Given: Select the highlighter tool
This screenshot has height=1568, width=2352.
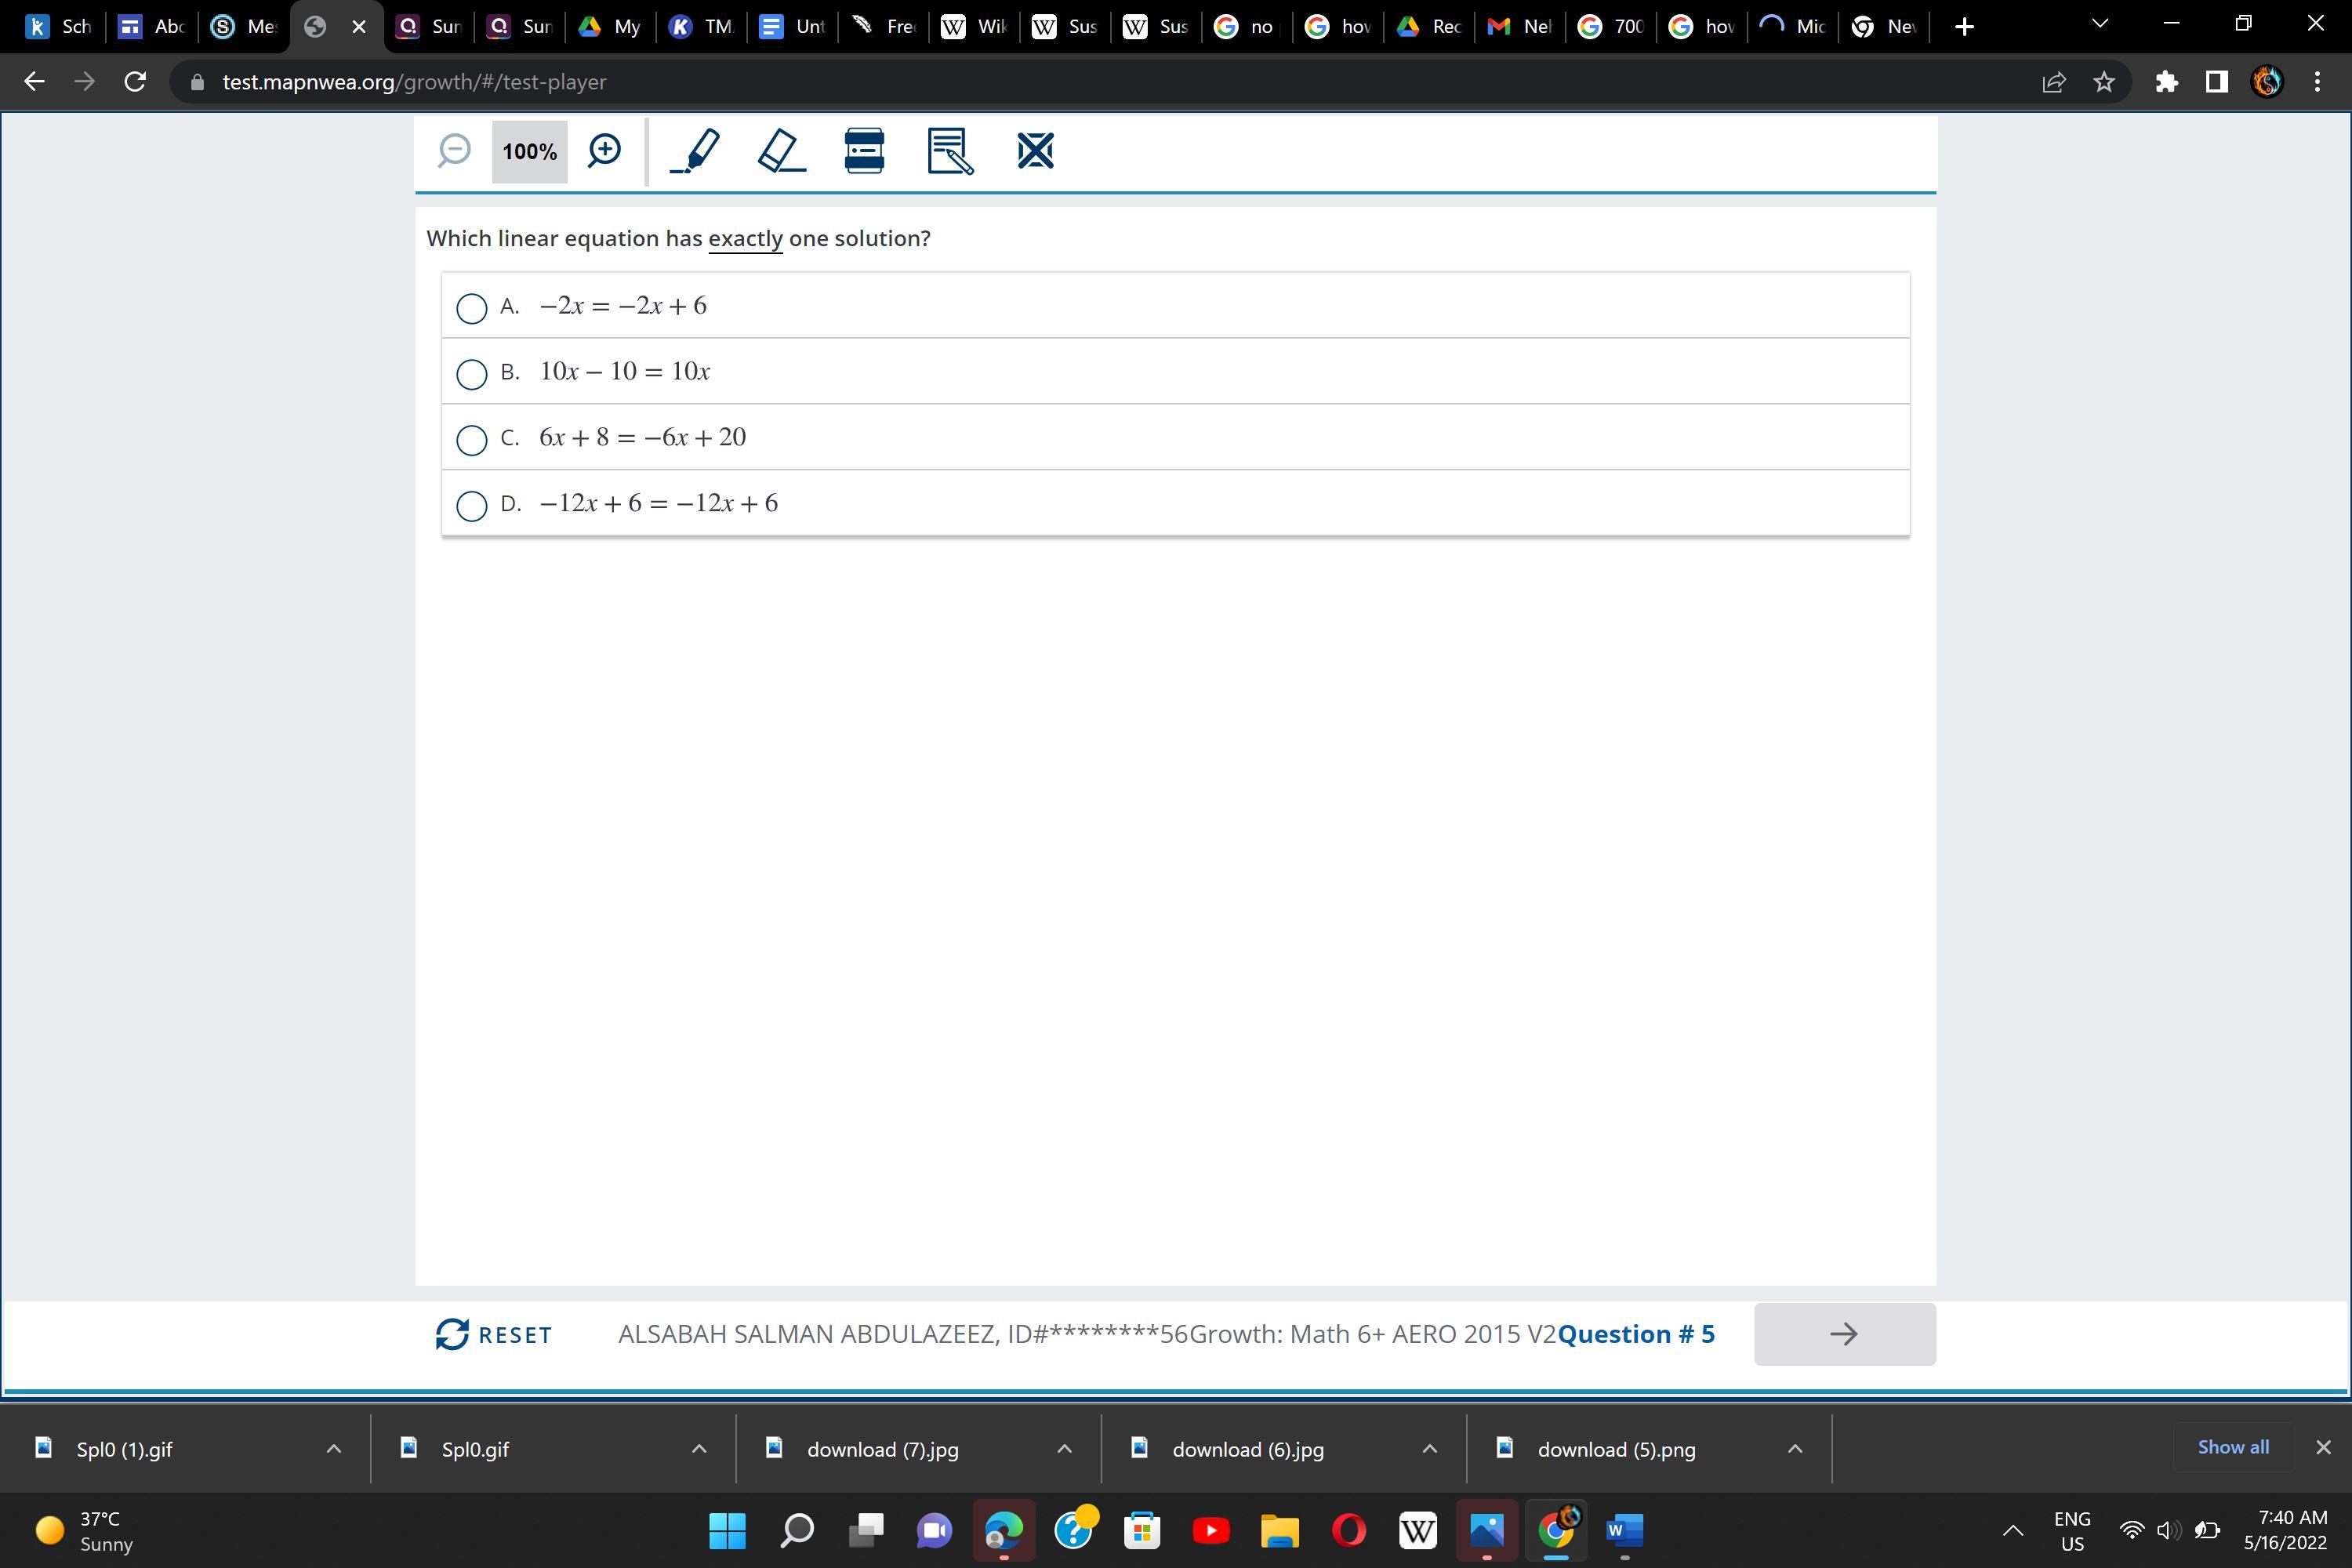Looking at the screenshot, I should click(x=695, y=151).
